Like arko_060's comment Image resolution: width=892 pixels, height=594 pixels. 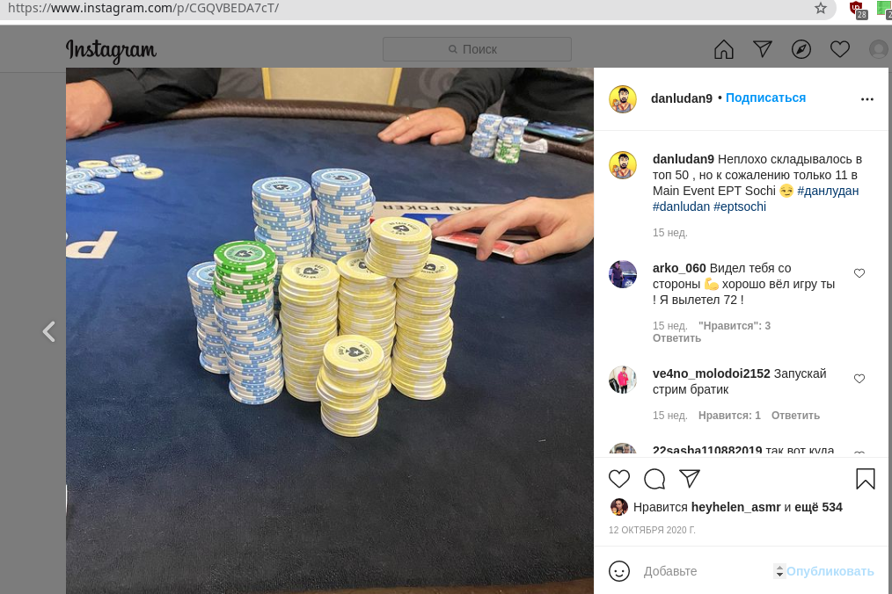[x=859, y=273]
